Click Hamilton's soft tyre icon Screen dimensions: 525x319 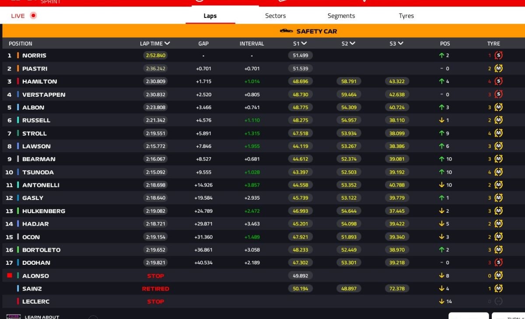(498, 81)
